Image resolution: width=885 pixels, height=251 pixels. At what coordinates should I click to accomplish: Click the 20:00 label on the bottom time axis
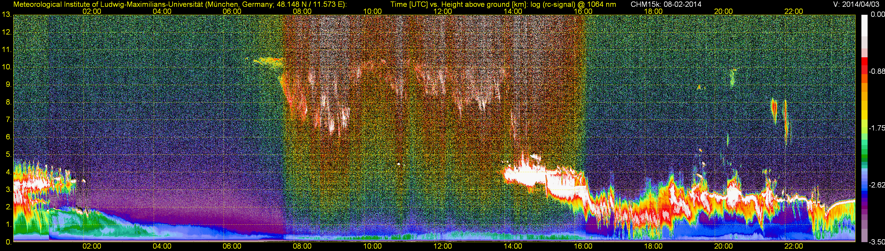[724, 246]
